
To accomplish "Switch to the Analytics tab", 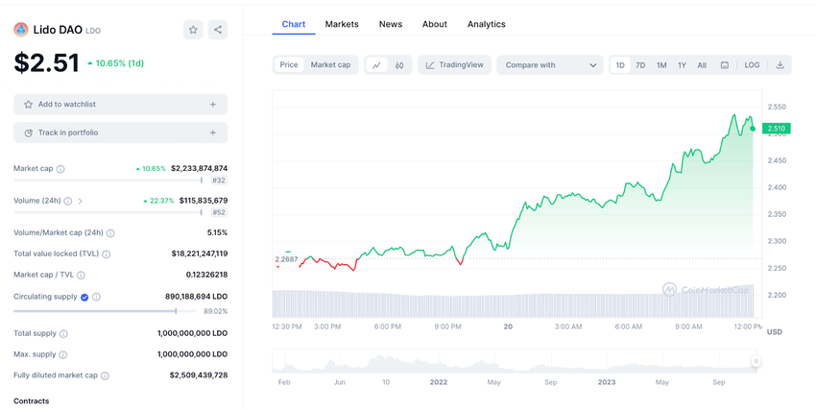I will tap(486, 24).
